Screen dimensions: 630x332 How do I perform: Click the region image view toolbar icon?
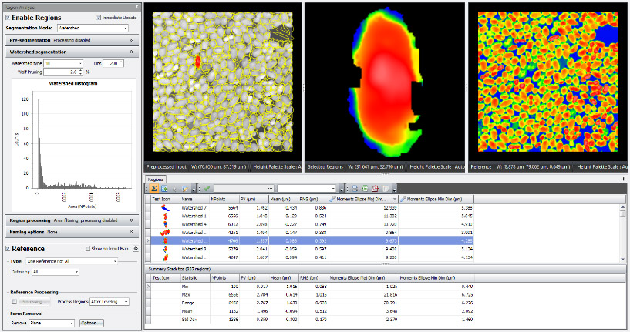pyautogui.click(x=163, y=188)
